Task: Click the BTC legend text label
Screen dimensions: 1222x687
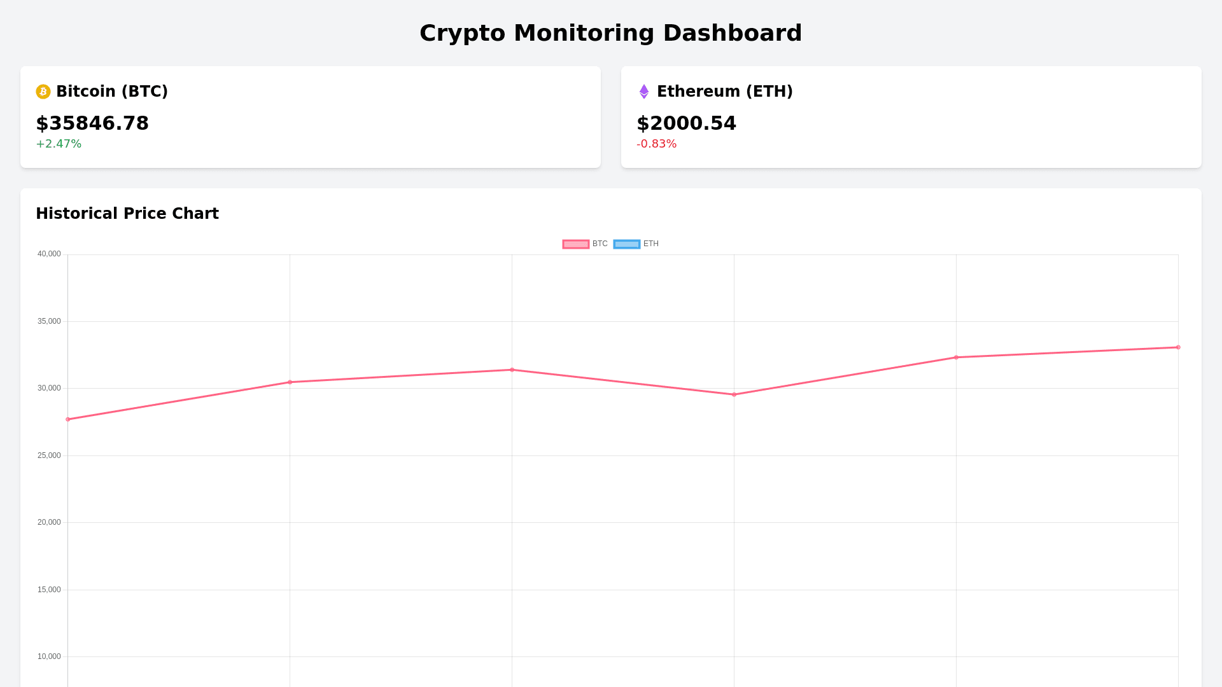Action: [600, 244]
